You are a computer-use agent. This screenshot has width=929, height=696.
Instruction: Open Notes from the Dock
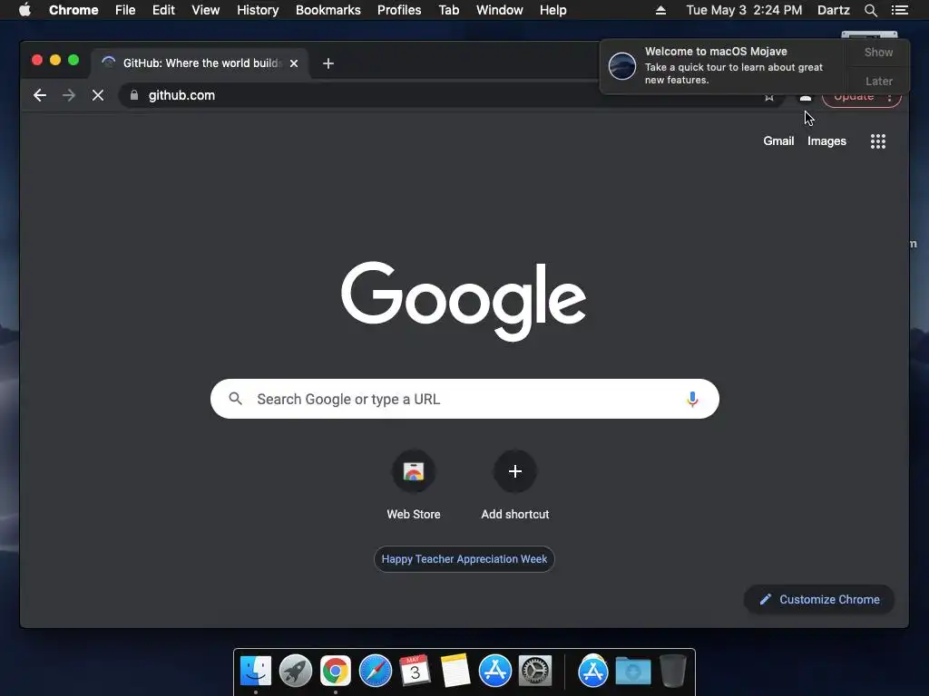coord(455,672)
